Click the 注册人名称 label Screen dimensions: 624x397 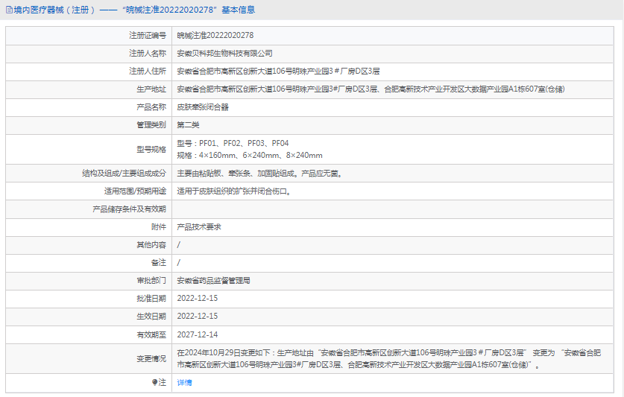pyautogui.click(x=148, y=54)
